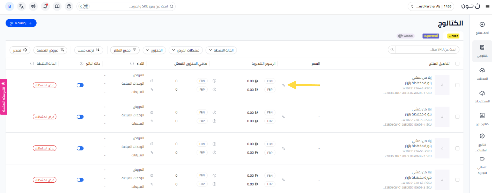Switch to the Global tab
Image resolution: width=492 pixels, height=193 pixels.
[406, 36]
